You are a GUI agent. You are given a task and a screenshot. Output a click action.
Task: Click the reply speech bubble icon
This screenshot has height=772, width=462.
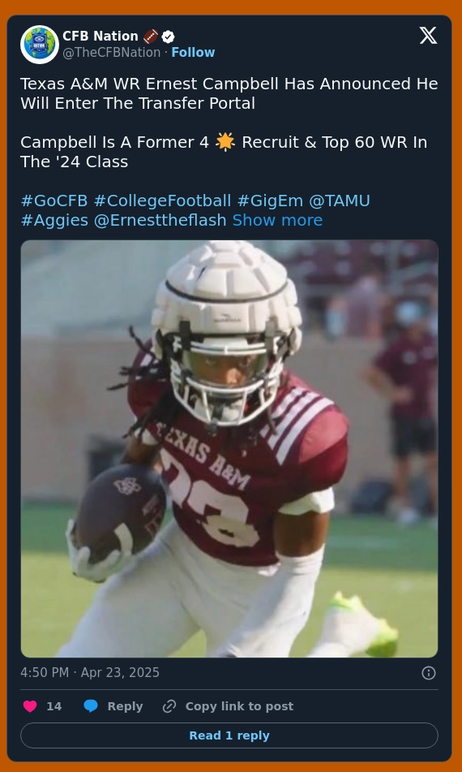click(x=91, y=706)
